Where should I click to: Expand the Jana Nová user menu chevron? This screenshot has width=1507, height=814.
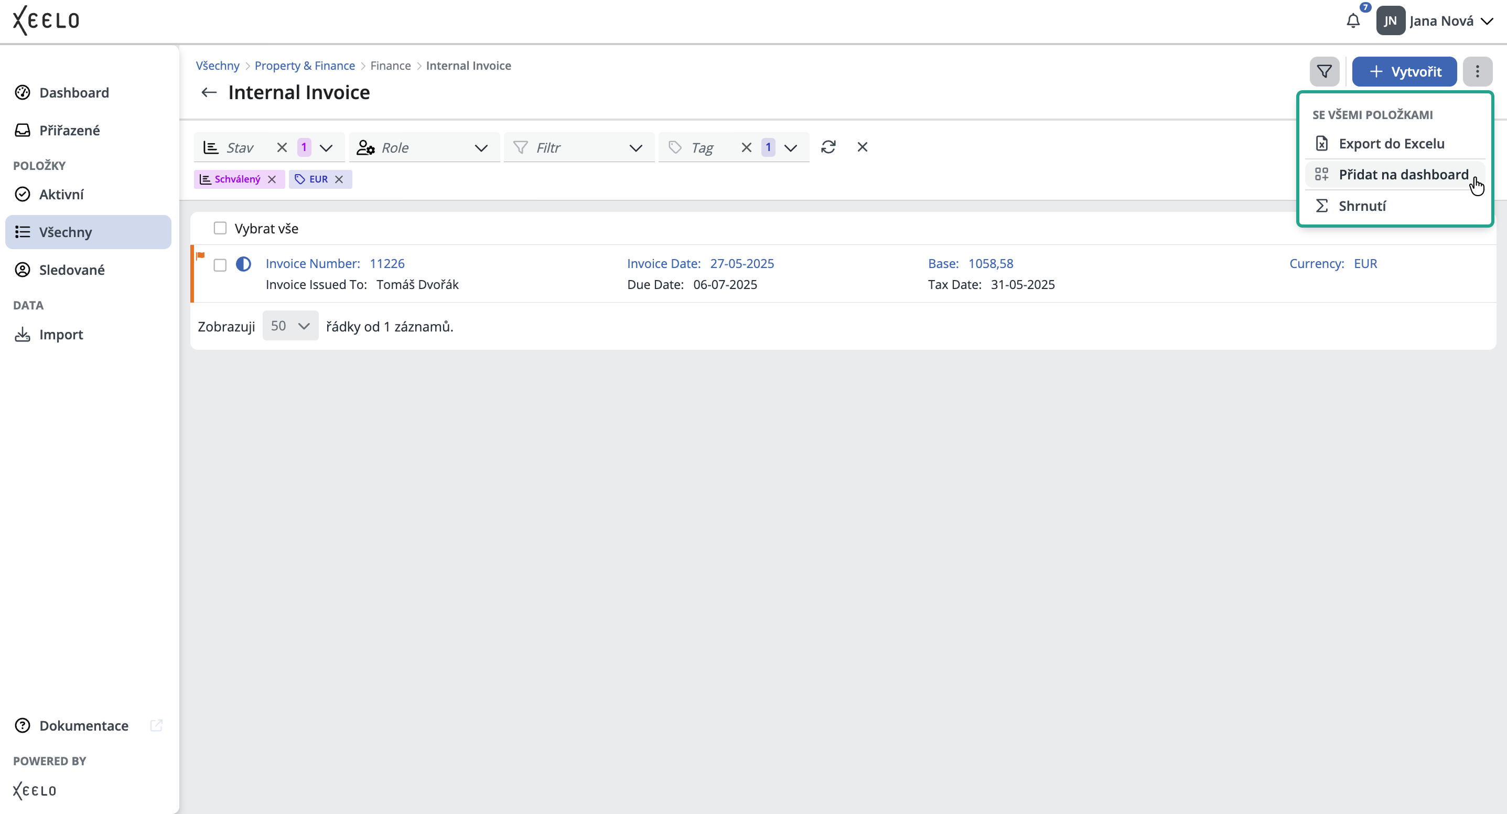(1487, 22)
